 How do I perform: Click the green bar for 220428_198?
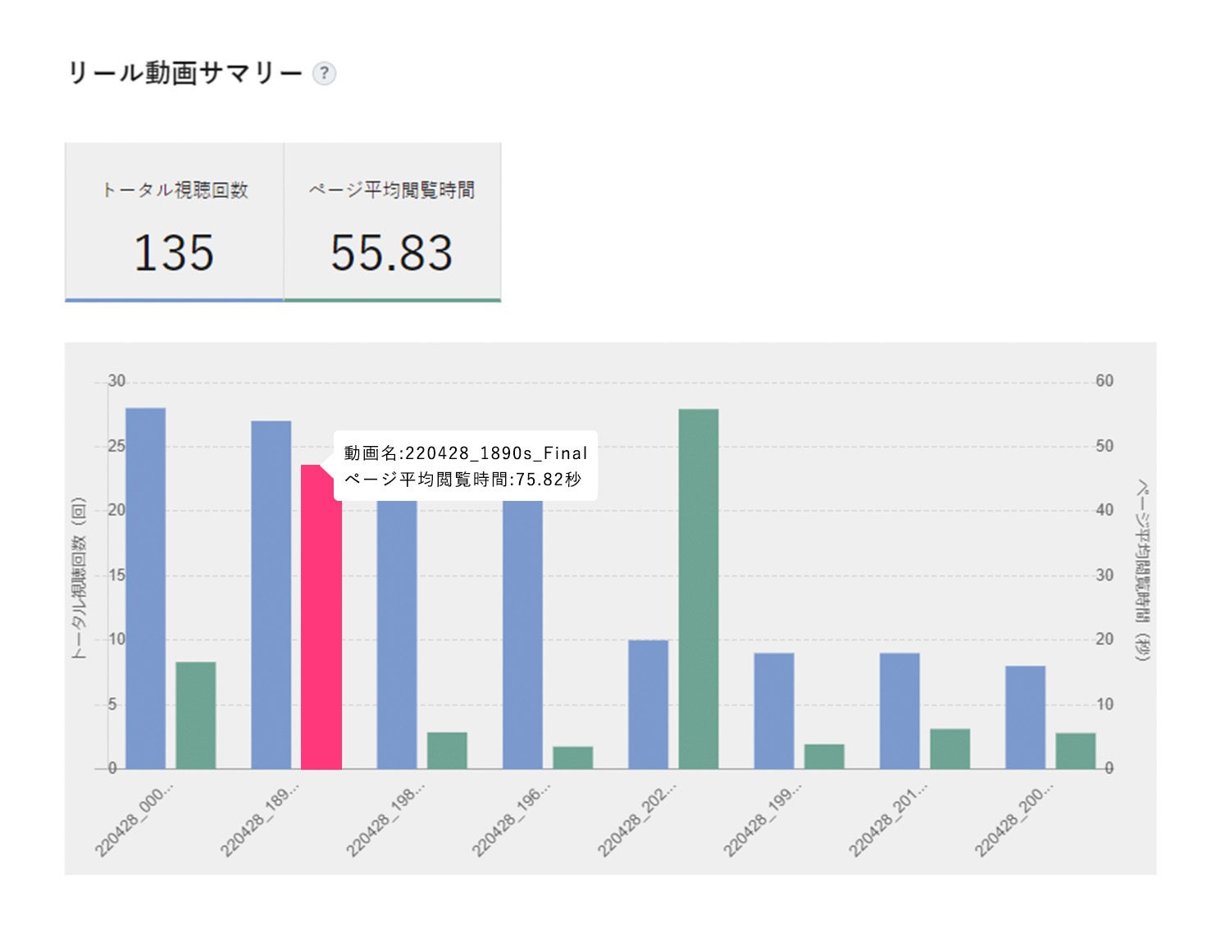[x=447, y=750]
